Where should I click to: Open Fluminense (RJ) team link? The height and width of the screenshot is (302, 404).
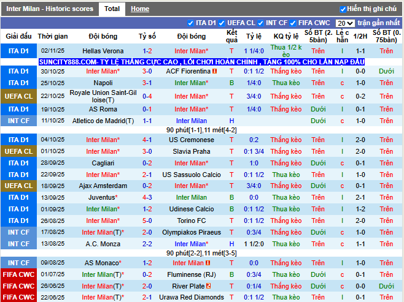click(x=192, y=274)
